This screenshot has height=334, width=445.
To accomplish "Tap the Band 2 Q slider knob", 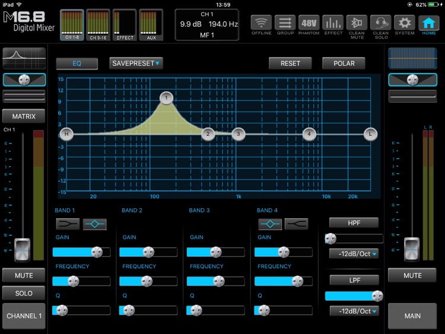I will [129, 310].
